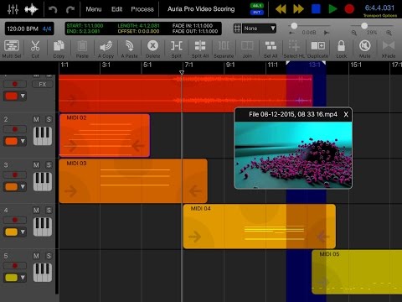Click the Delete X tool
The height and width of the screenshot is (302, 402).
tap(152, 49)
